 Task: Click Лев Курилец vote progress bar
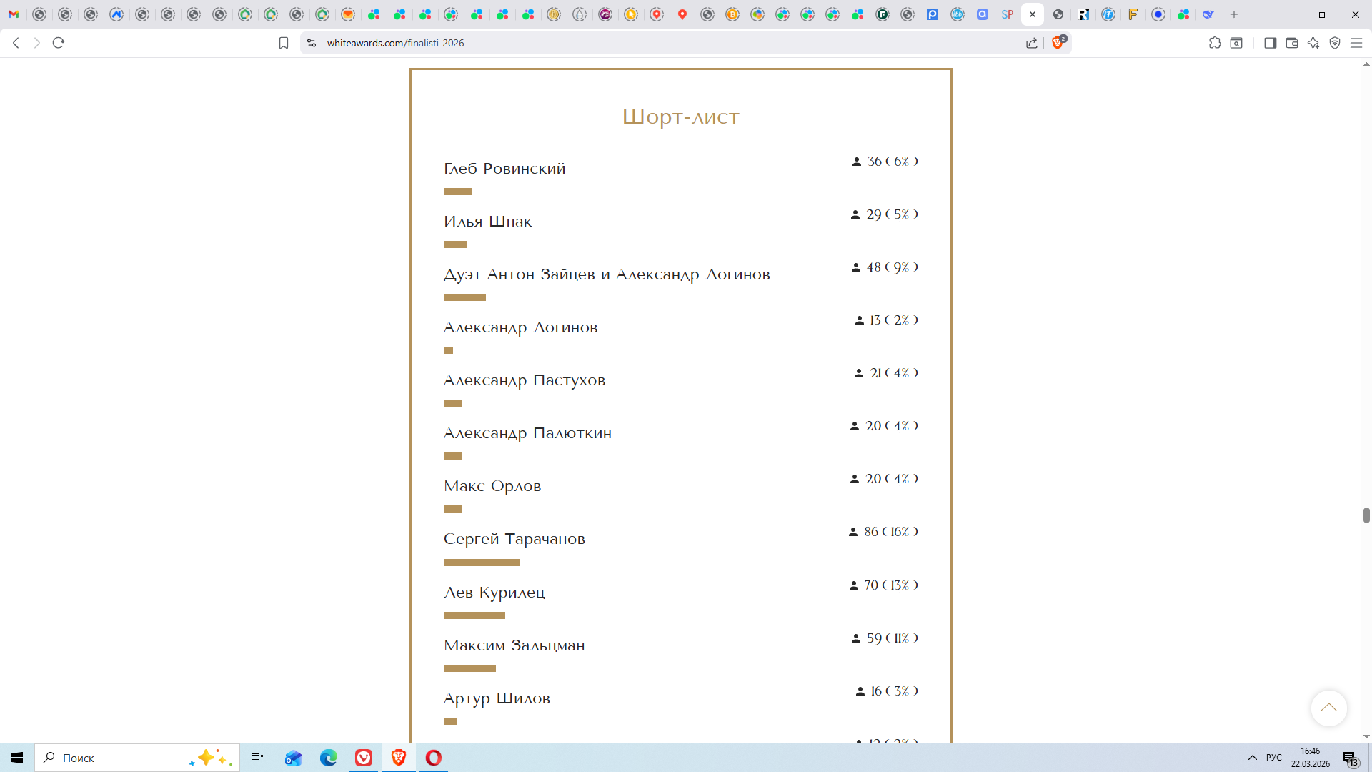coord(474,615)
